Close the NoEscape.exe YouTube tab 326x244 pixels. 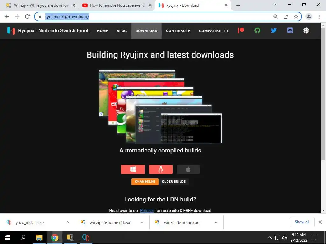pyautogui.click(x=150, y=5)
